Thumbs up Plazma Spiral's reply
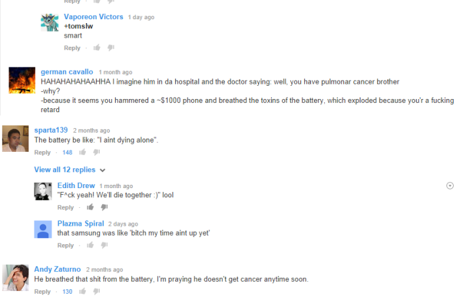The width and height of the screenshot is (463, 297). (91, 245)
